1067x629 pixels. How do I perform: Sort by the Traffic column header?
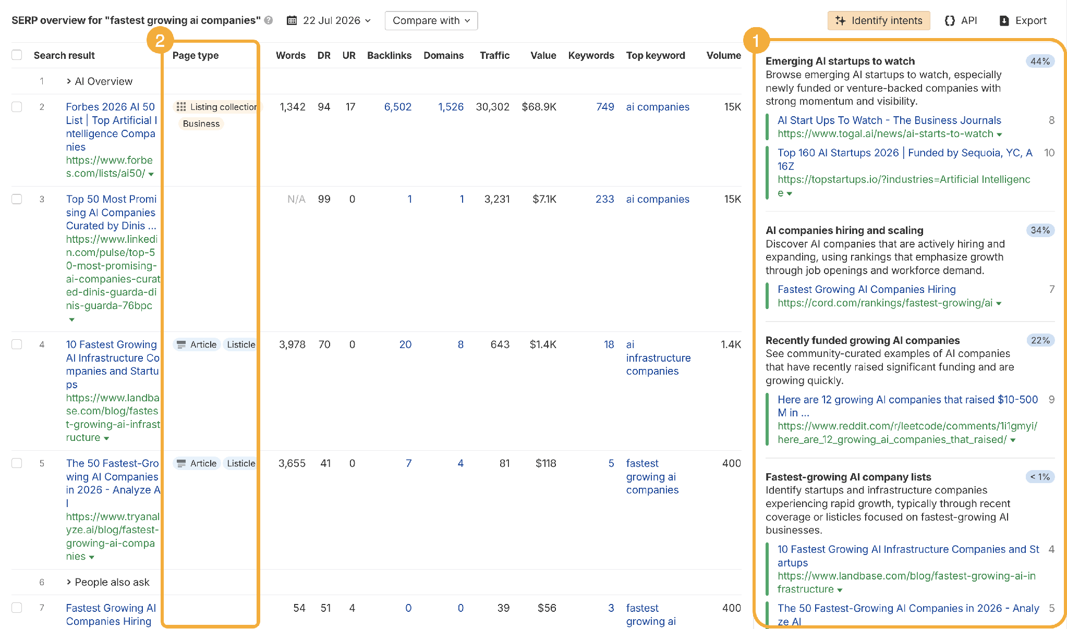click(x=494, y=55)
